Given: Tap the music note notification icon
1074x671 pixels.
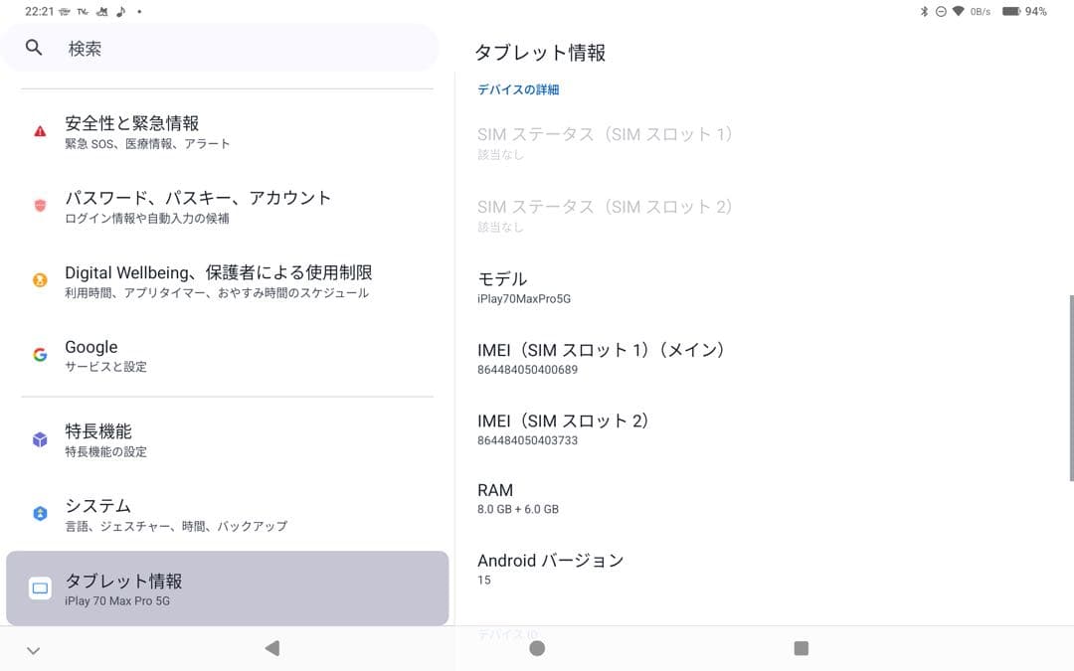Looking at the screenshot, I should [x=121, y=11].
